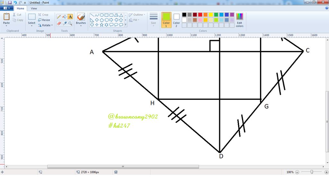The height and width of the screenshot is (177, 329).
Task: Choose the Rectangle shape
Action: (x=106, y=15)
